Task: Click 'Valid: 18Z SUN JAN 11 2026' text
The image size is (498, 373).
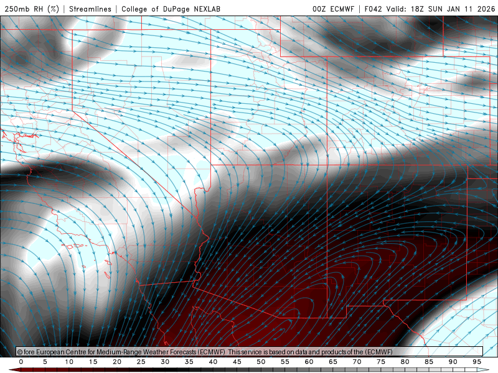Action: tap(441, 9)
